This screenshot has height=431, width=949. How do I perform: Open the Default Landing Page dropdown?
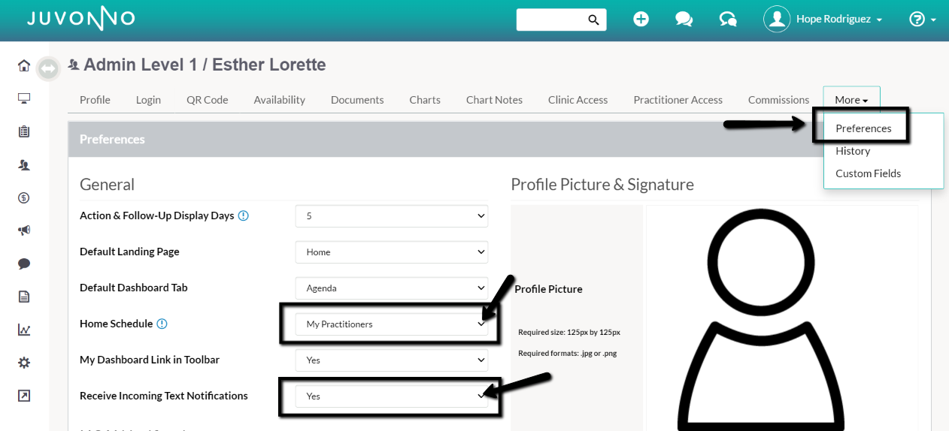point(392,252)
